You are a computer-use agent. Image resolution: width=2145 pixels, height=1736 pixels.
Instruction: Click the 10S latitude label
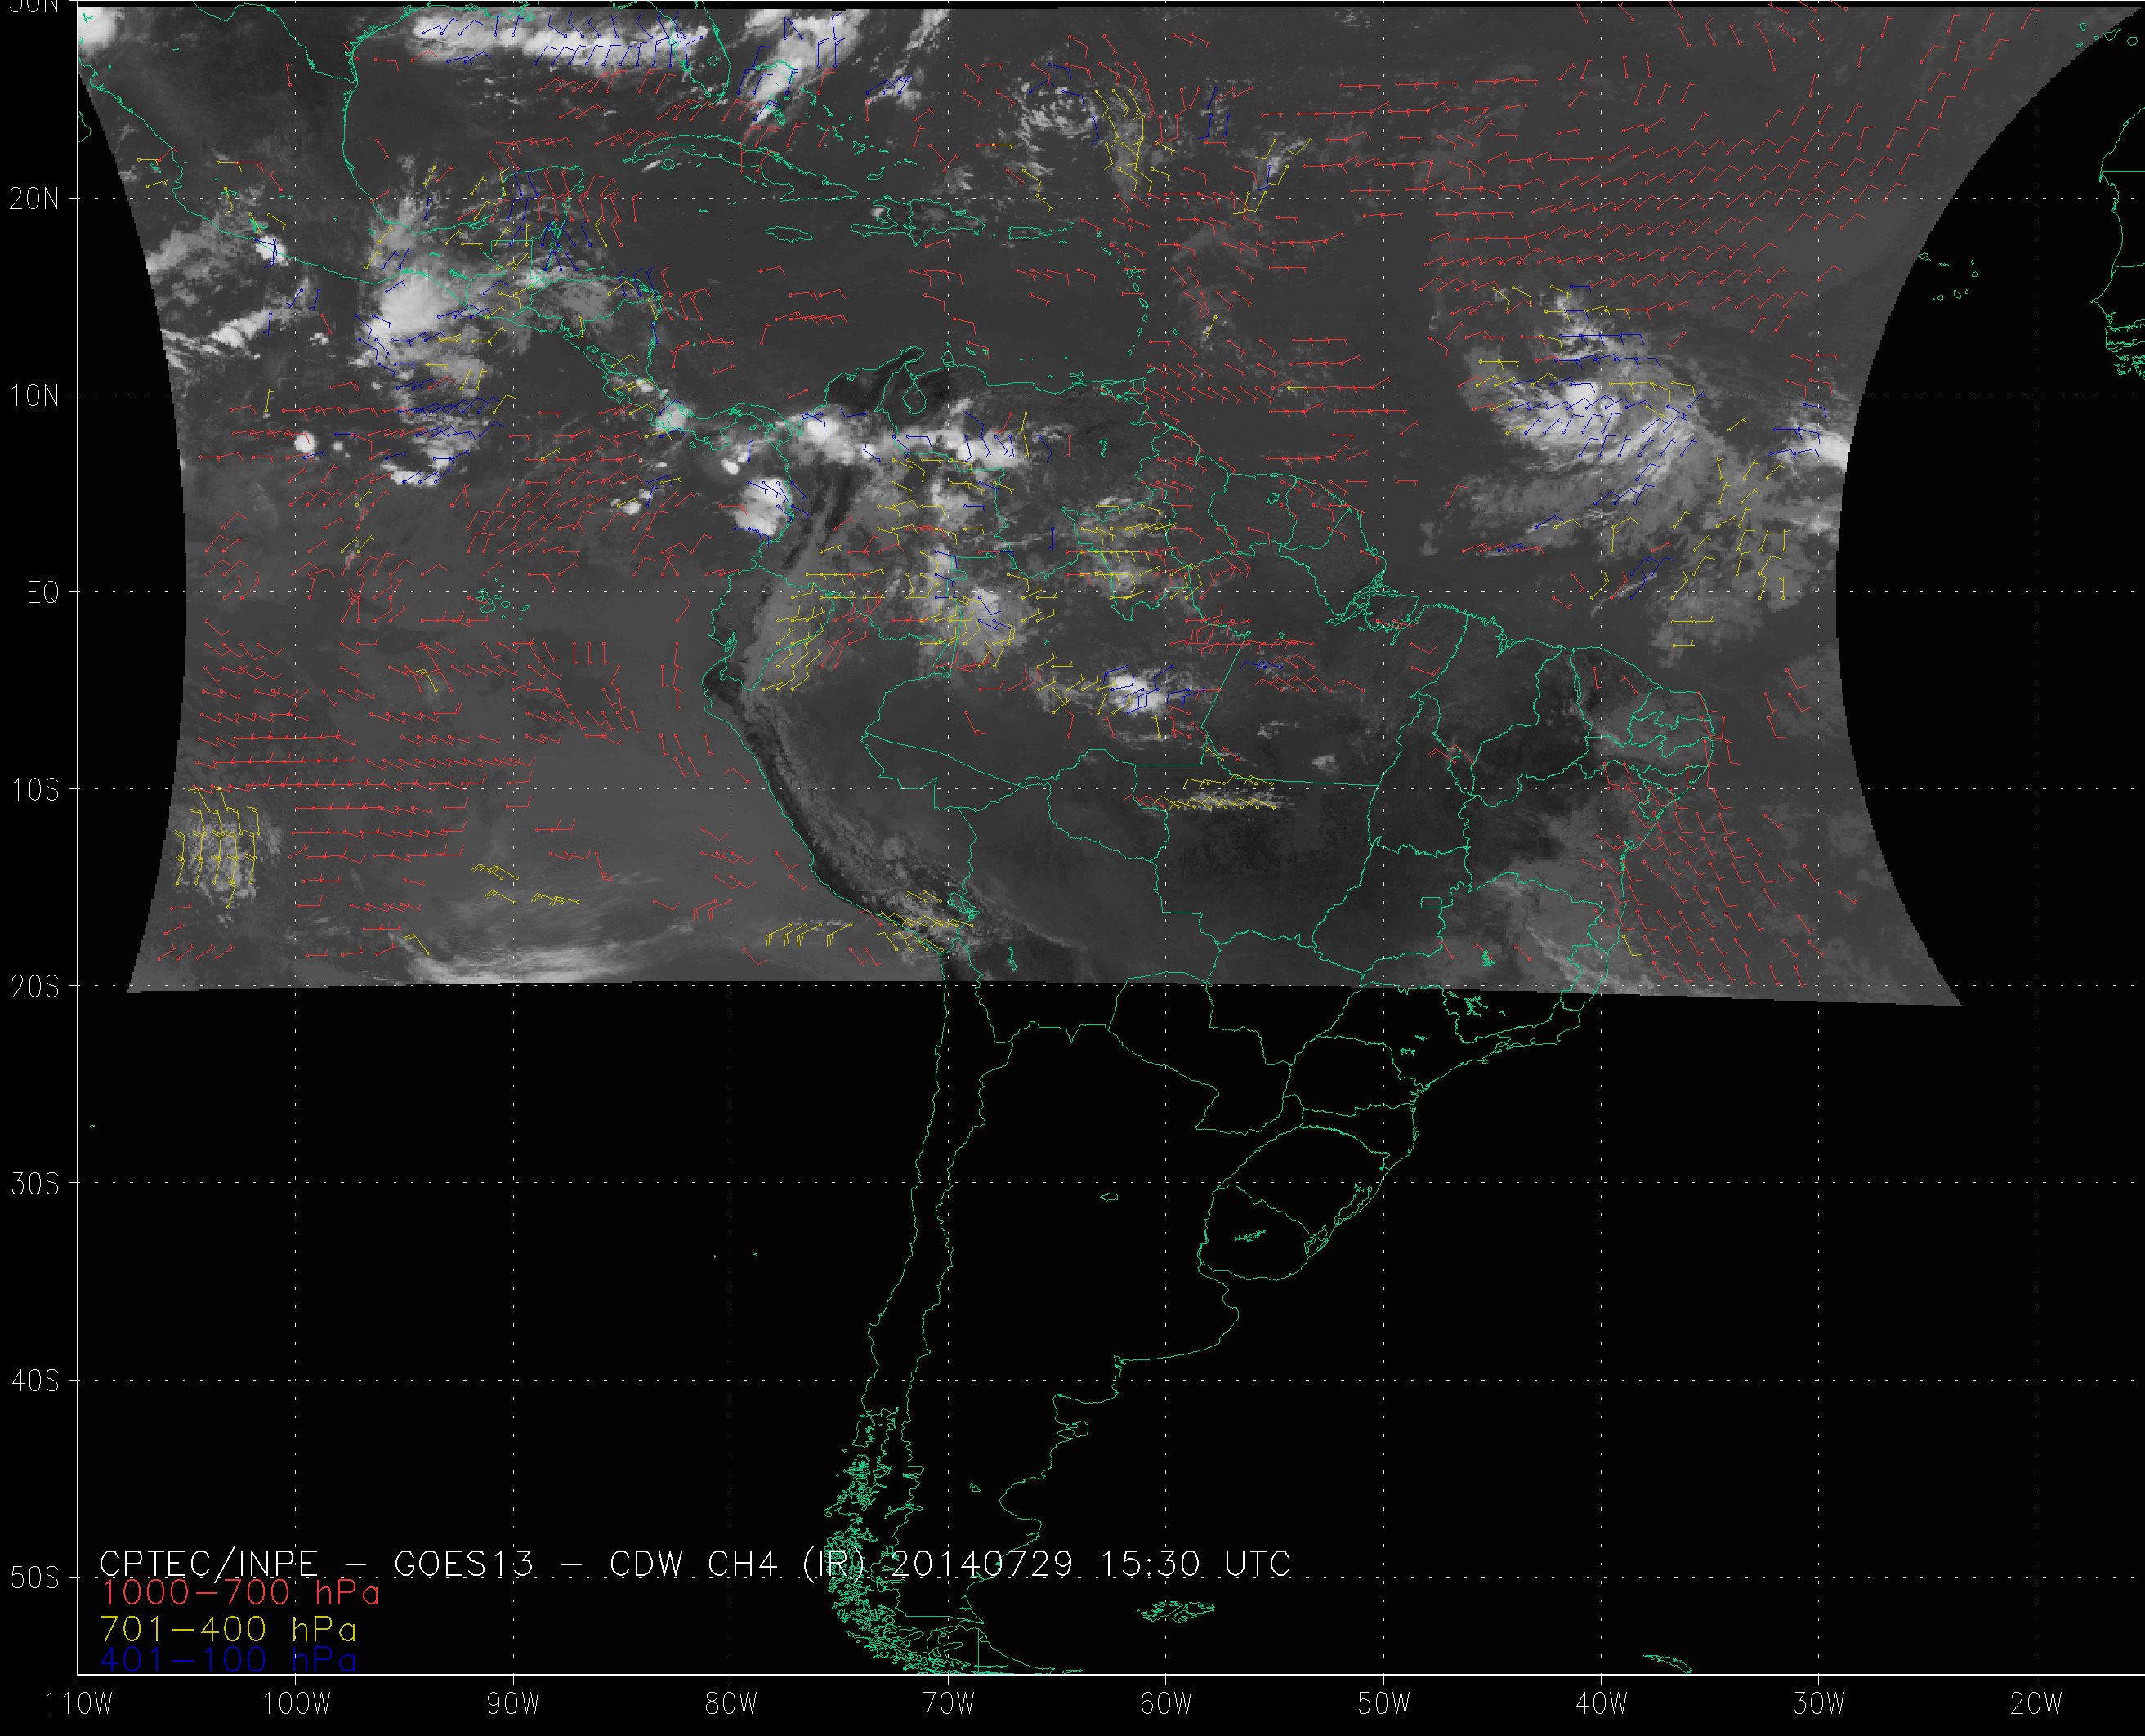tap(34, 790)
